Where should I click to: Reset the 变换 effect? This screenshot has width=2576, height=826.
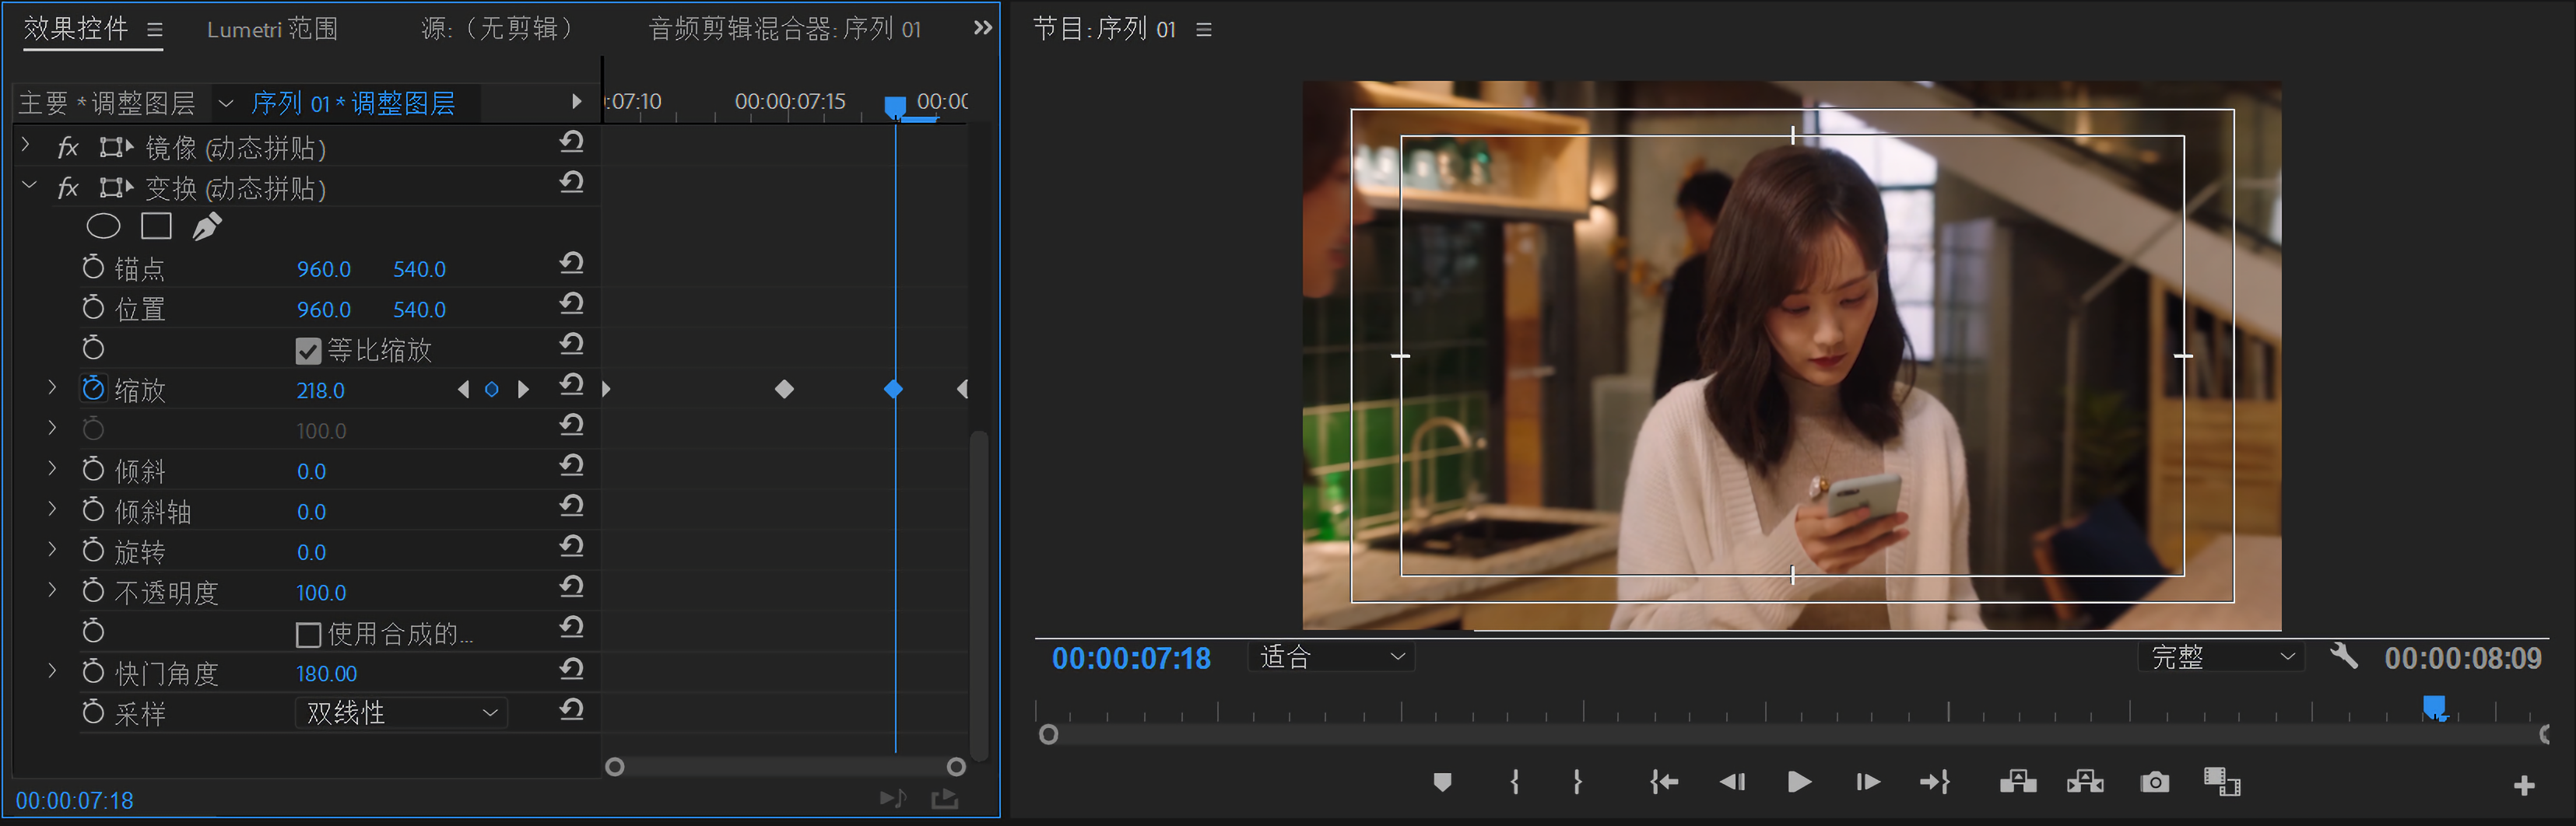572,183
